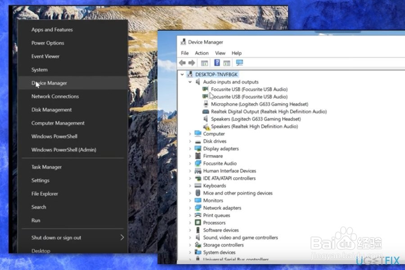Expand the Universal Serial Bus controllers node
The width and height of the screenshot is (405, 270).
(x=189, y=259)
